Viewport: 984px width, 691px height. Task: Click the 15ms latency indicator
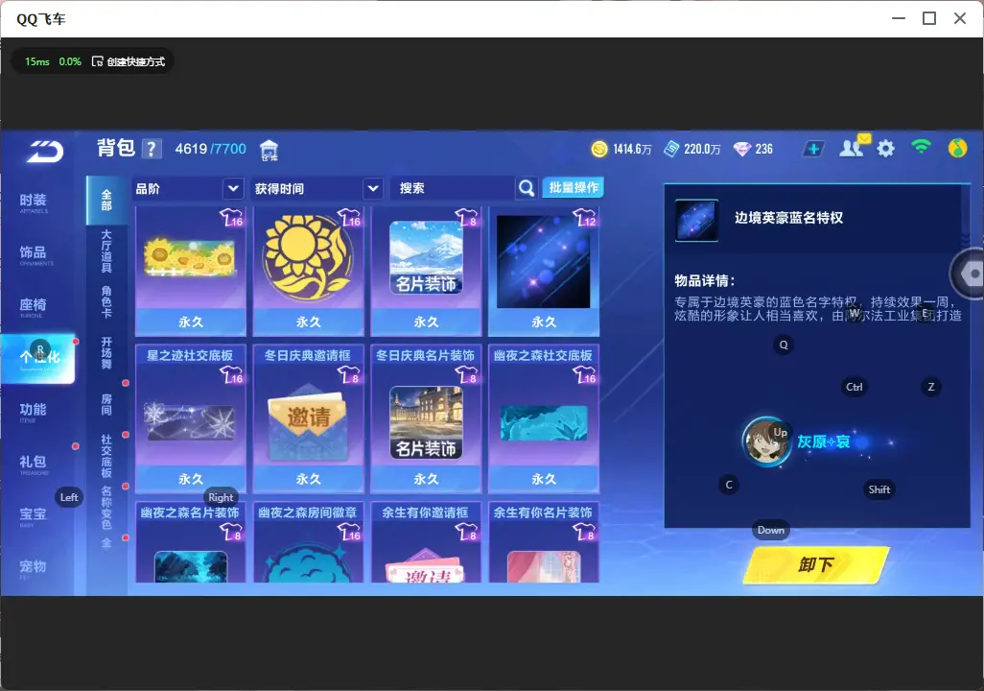pyautogui.click(x=37, y=61)
